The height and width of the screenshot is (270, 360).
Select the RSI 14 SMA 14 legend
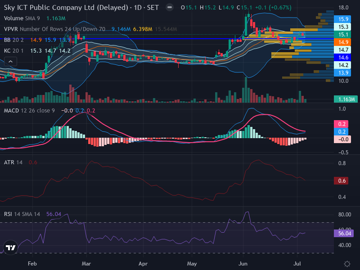pos(22,214)
